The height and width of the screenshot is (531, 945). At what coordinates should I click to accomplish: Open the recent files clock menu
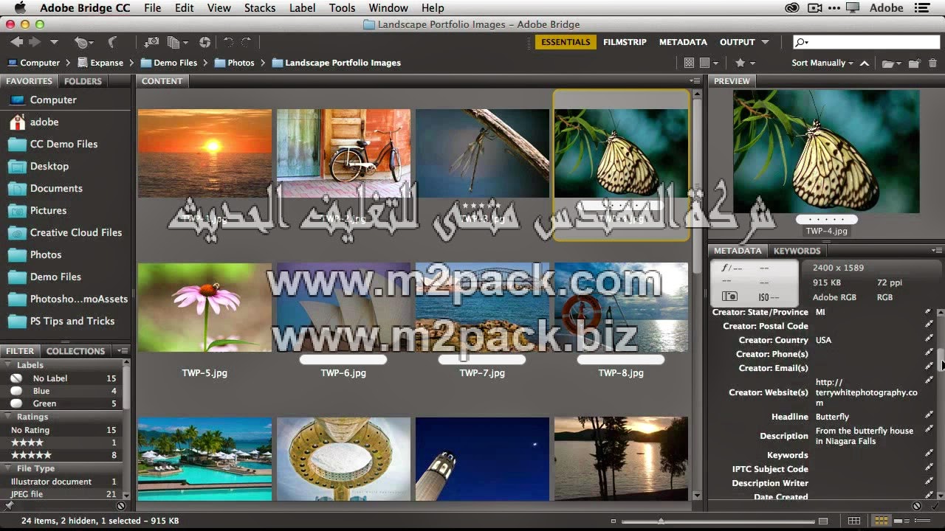pyautogui.click(x=83, y=43)
